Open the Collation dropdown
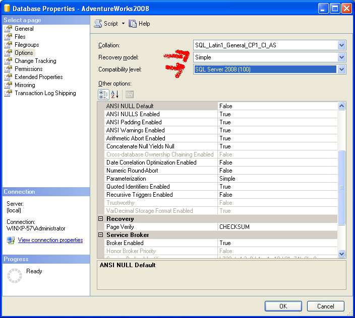The image size is (355, 318). (342, 45)
